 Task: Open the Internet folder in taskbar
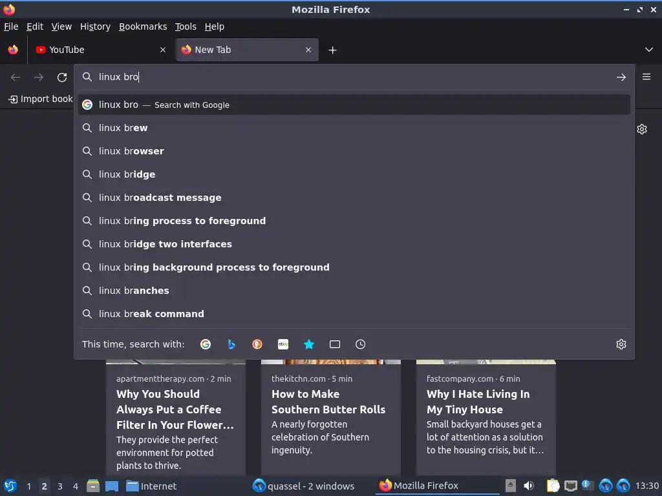tap(151, 486)
